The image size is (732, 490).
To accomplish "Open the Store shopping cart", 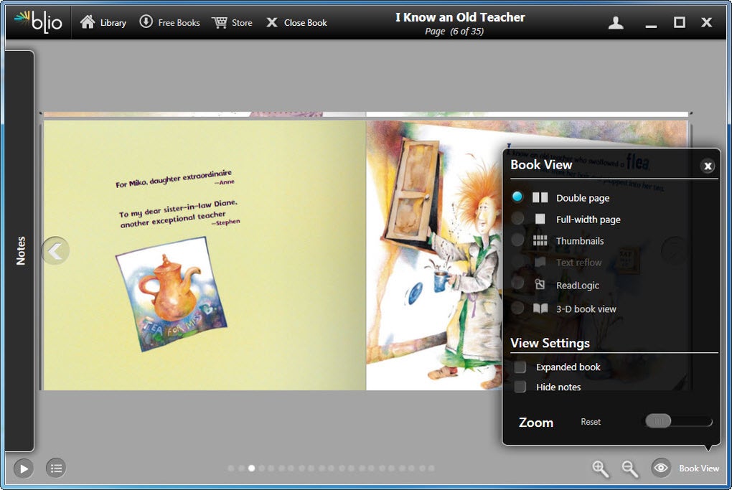I will pyautogui.click(x=232, y=22).
